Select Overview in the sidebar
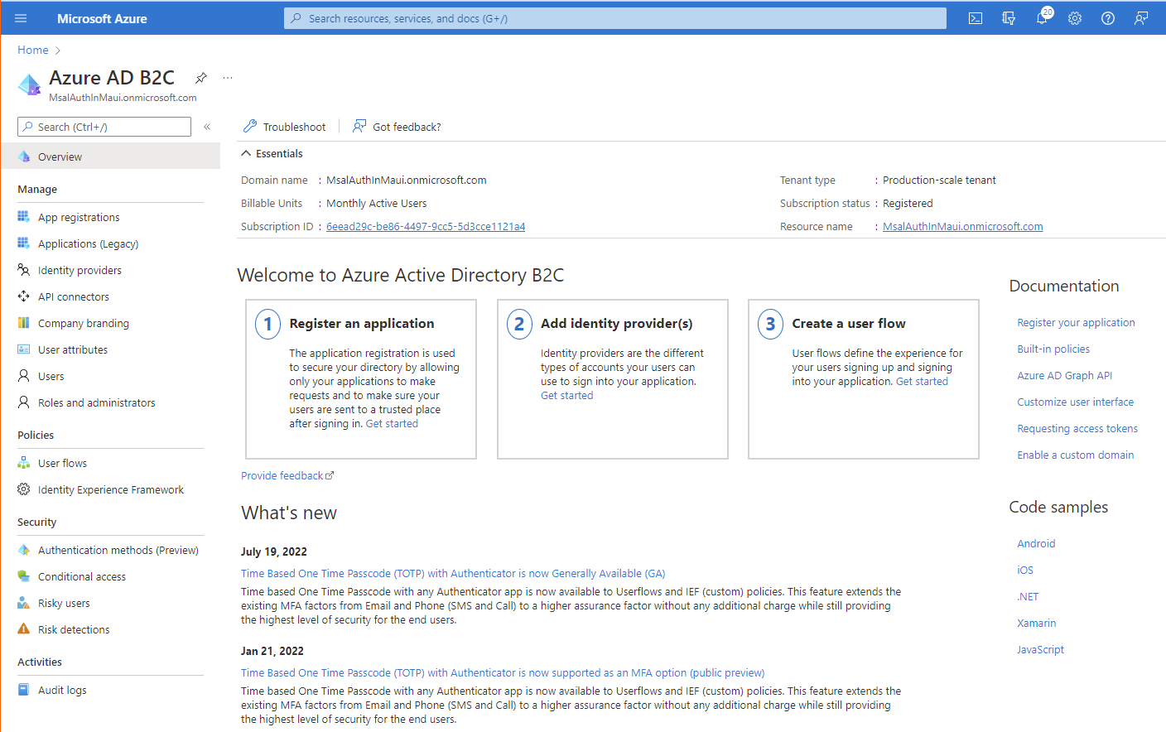Image resolution: width=1166 pixels, height=732 pixels. (110, 157)
